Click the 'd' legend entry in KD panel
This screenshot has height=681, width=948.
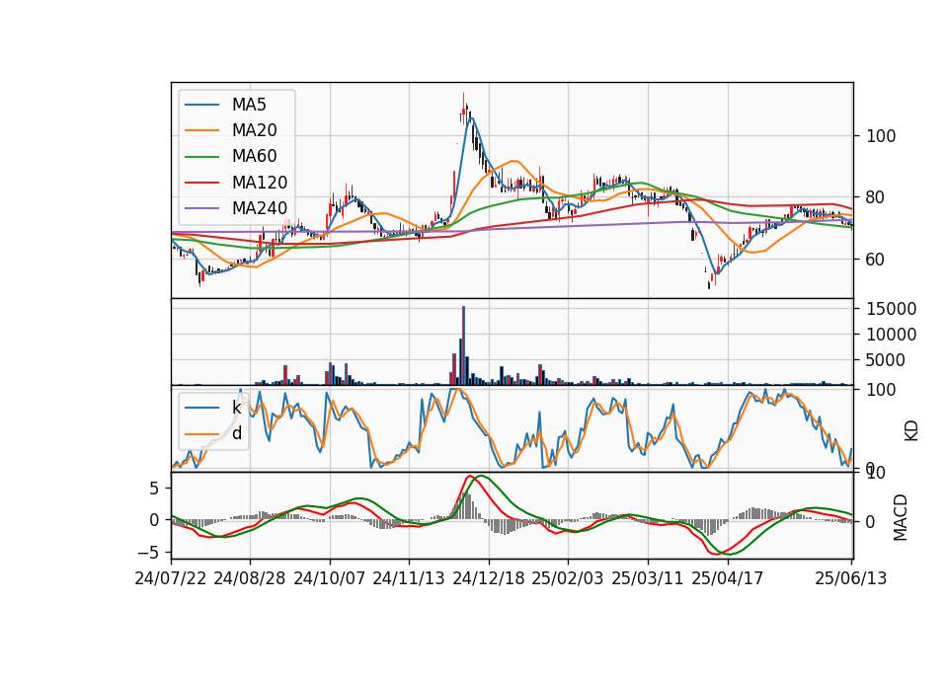(x=237, y=433)
